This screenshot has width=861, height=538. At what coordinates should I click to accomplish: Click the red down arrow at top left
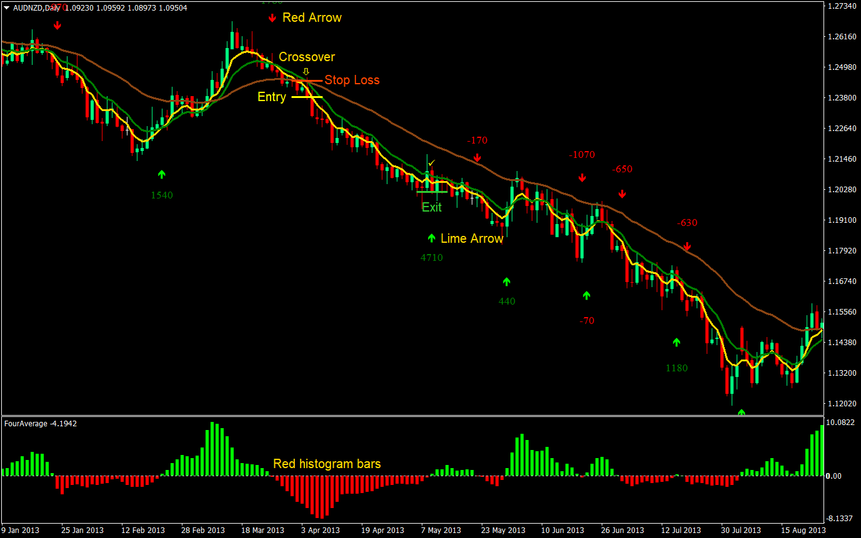58,25
